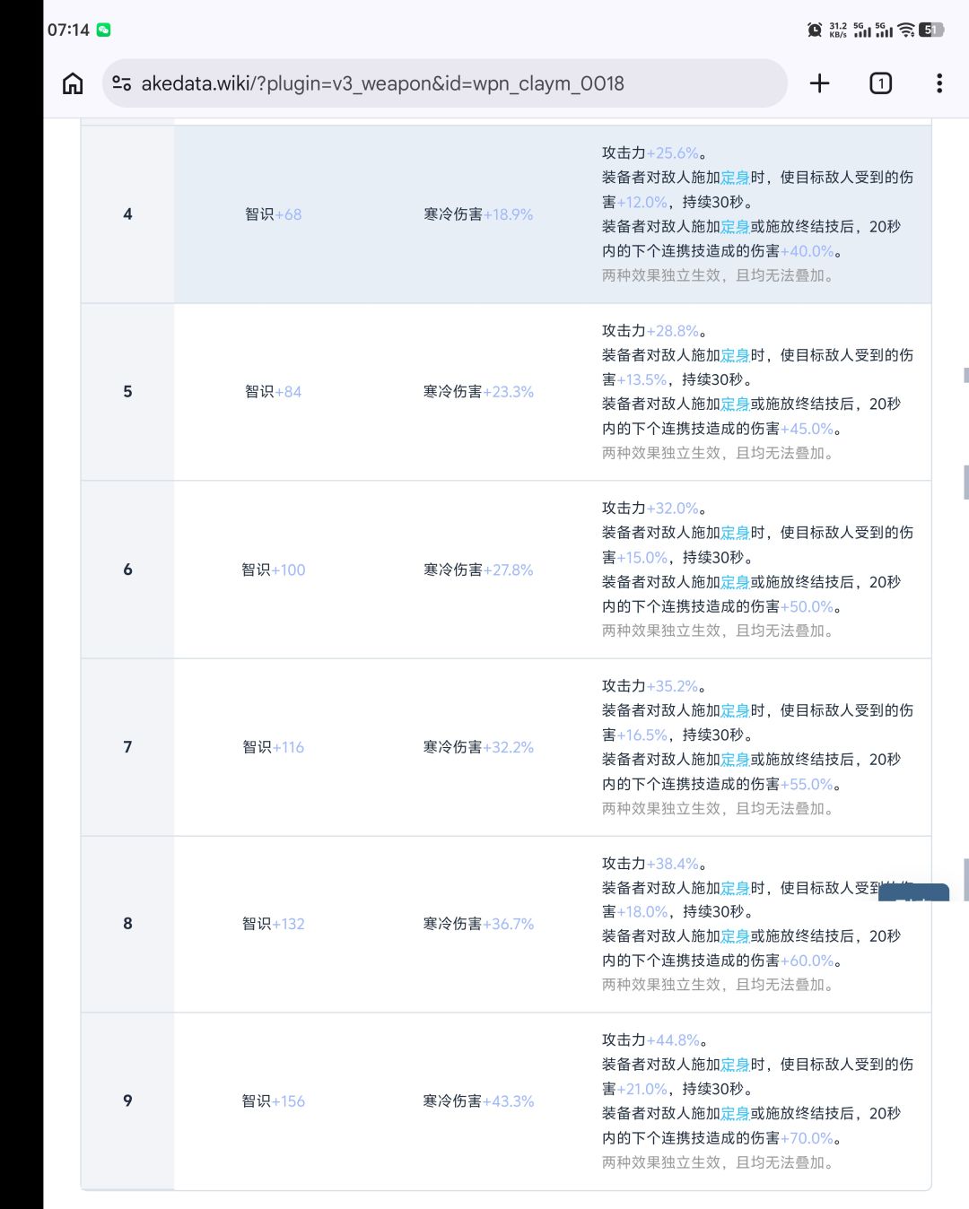Select the 攻击力+44.8% line

pyautogui.click(x=654, y=1040)
